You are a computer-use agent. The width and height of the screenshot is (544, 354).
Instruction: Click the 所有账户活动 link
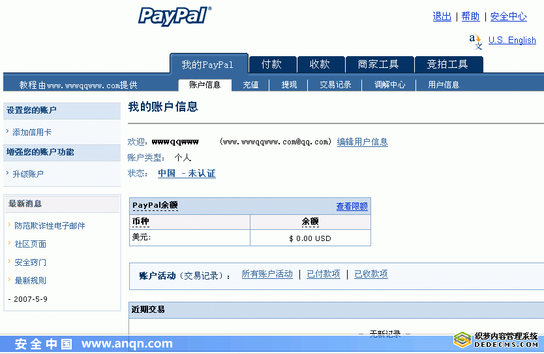[x=267, y=274]
